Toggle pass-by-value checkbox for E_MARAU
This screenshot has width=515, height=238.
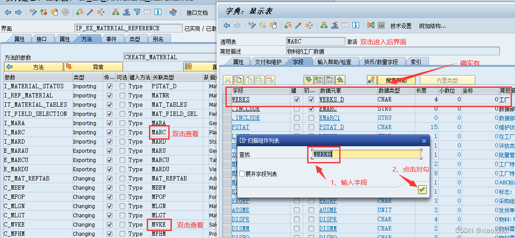110,151
